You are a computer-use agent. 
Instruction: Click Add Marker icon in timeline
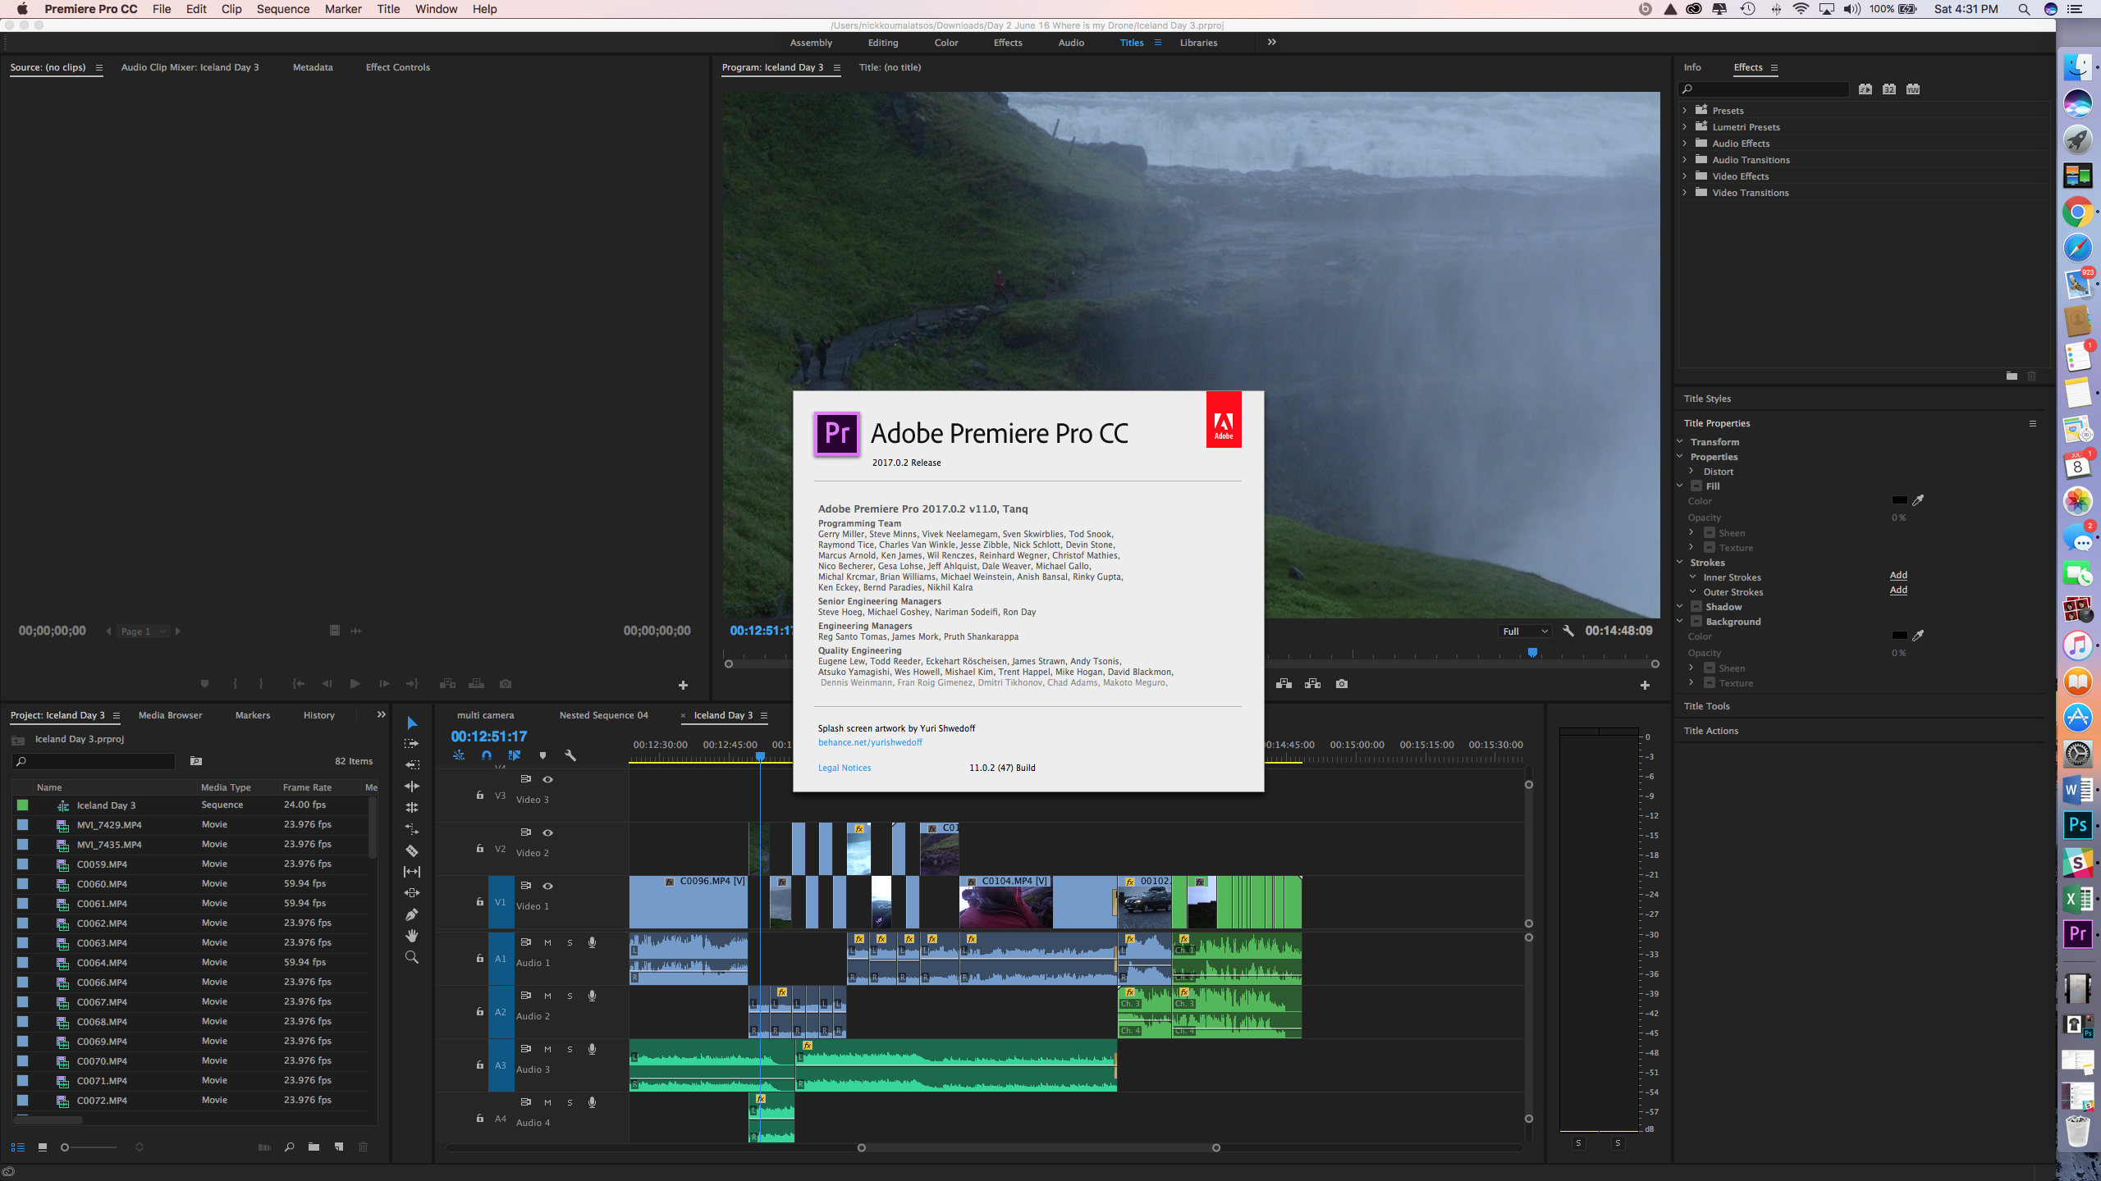pos(542,755)
